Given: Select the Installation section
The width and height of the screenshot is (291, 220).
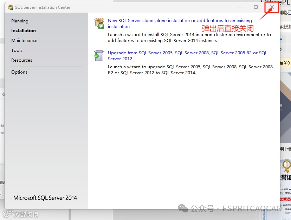Looking at the screenshot, I should coord(24,30).
